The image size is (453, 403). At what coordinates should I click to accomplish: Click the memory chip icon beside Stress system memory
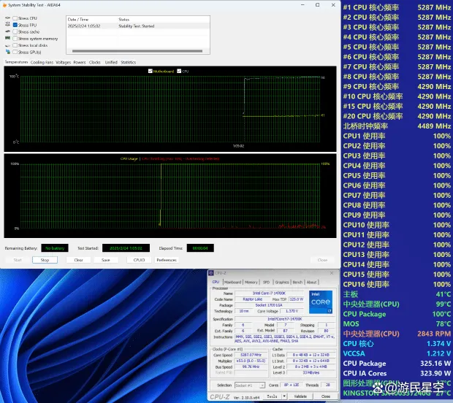pos(8,38)
